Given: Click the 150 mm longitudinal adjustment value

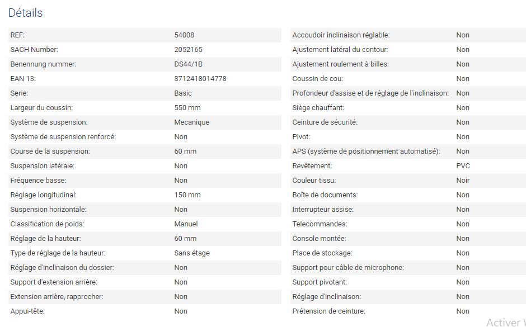Looking at the screenshot, I should [187, 195].
